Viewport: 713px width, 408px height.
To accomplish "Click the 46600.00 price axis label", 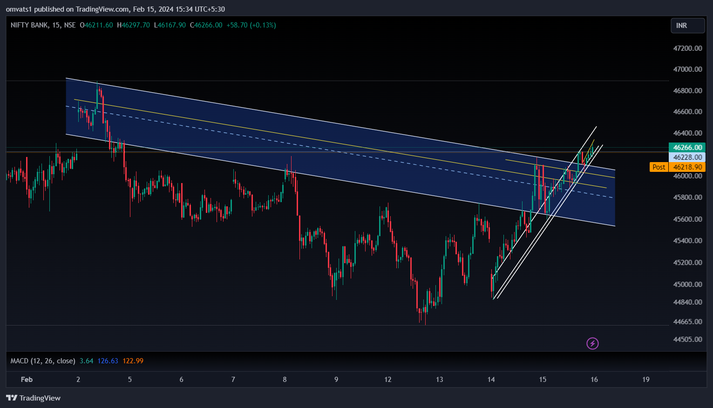I will coord(688,112).
